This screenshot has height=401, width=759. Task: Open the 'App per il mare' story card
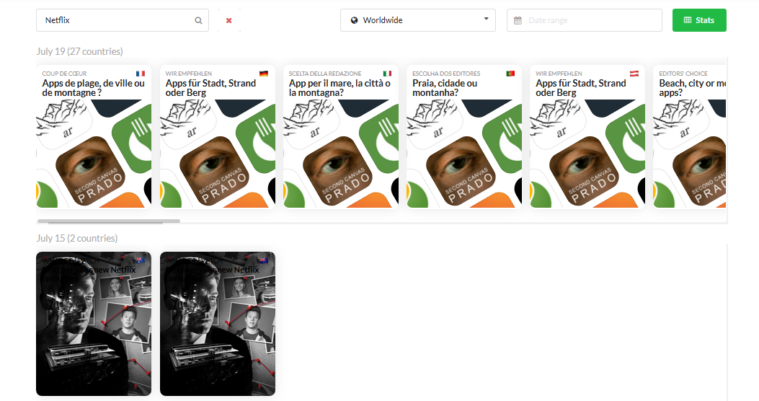pos(340,151)
